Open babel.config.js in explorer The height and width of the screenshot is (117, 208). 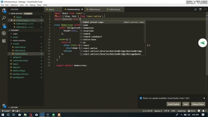point(19,71)
